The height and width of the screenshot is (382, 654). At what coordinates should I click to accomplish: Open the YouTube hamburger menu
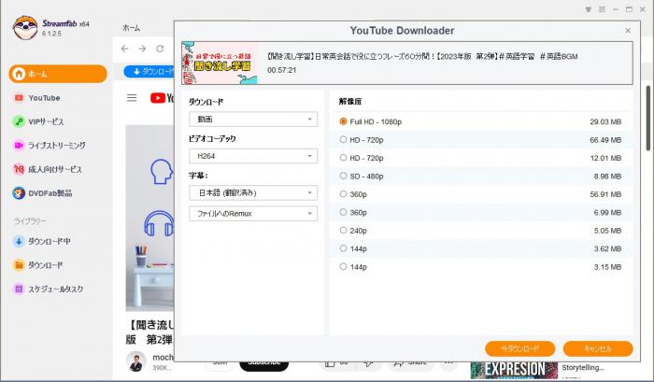(x=132, y=98)
